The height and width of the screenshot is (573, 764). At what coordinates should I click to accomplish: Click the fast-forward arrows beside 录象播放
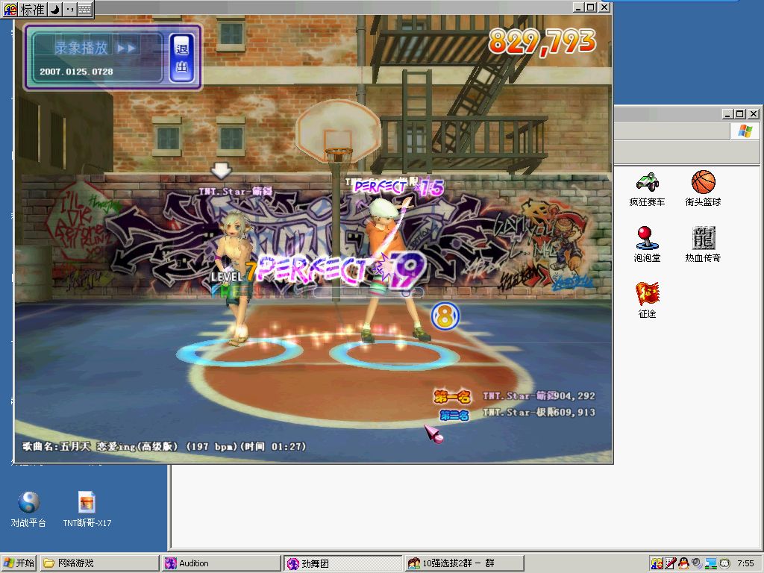[x=126, y=48]
